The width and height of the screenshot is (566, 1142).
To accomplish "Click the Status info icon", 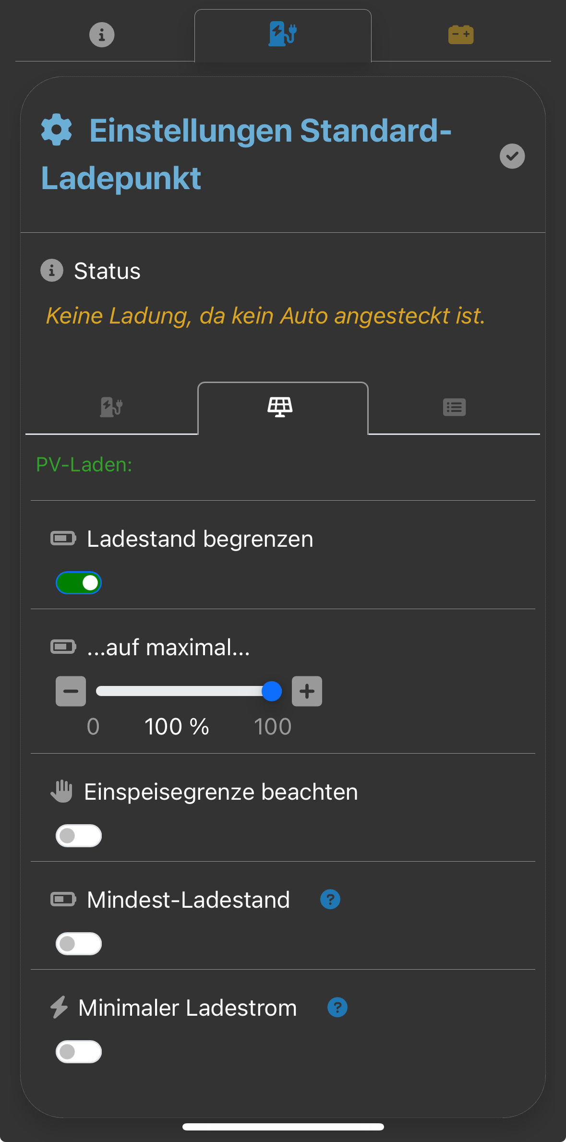I will (52, 270).
